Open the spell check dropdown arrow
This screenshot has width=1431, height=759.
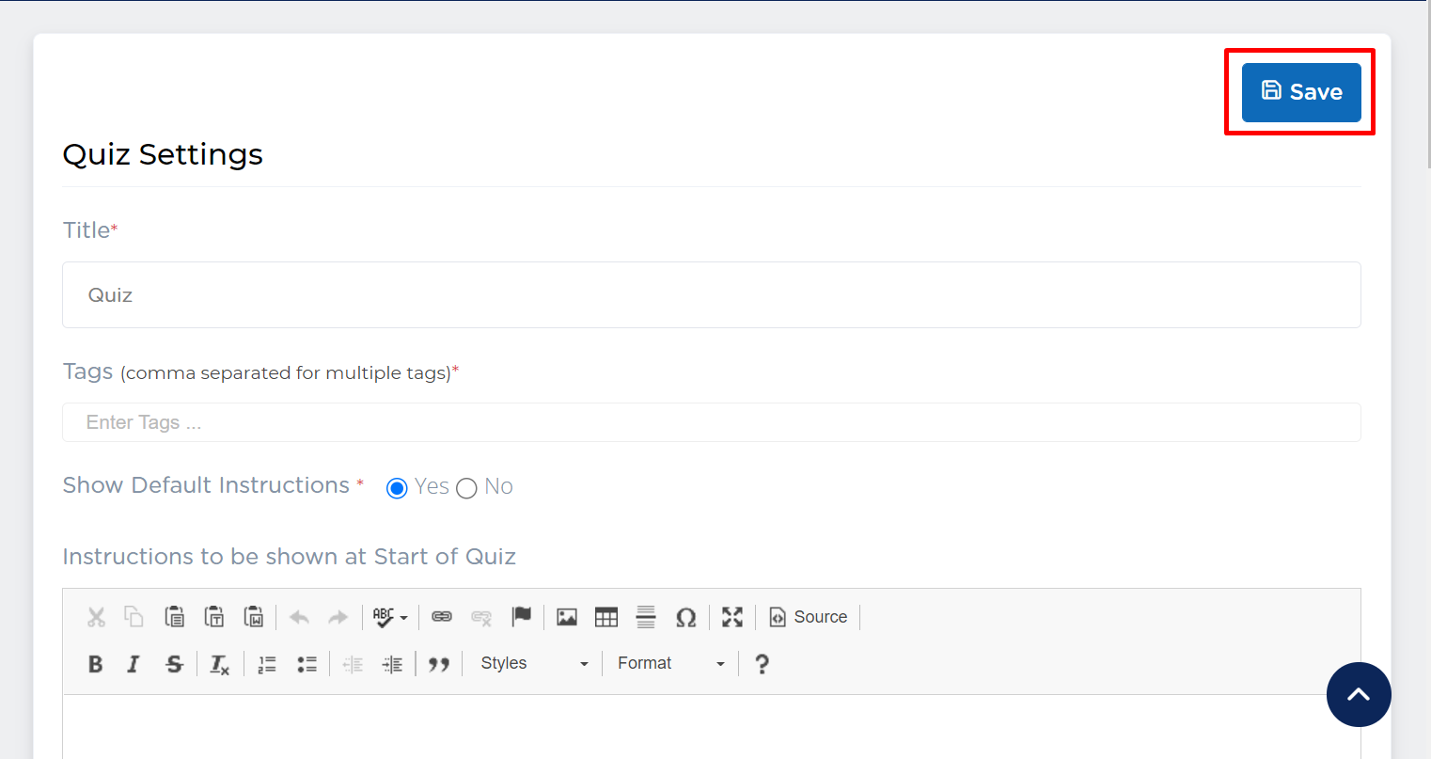click(403, 618)
